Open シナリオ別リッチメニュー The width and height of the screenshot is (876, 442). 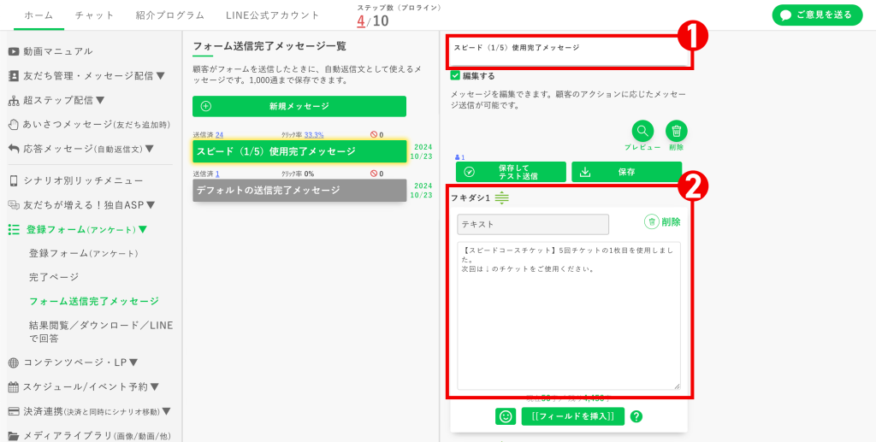pos(83,181)
